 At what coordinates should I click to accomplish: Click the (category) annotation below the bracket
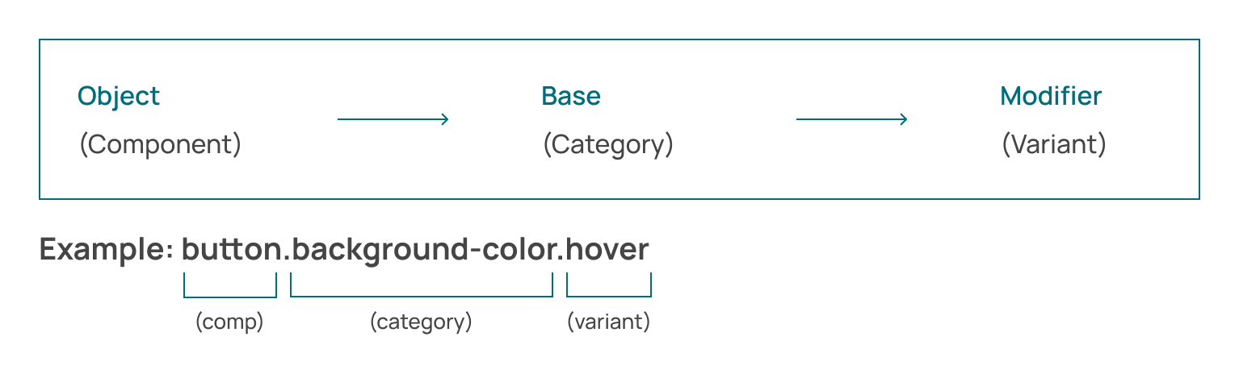tap(421, 322)
